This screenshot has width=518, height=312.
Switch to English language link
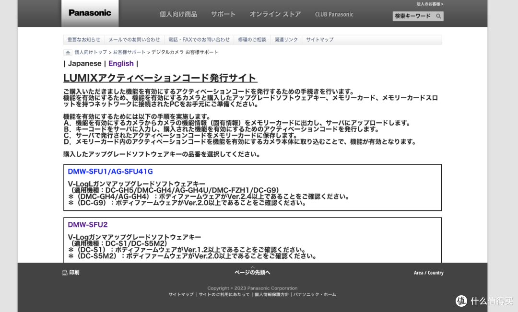point(121,63)
